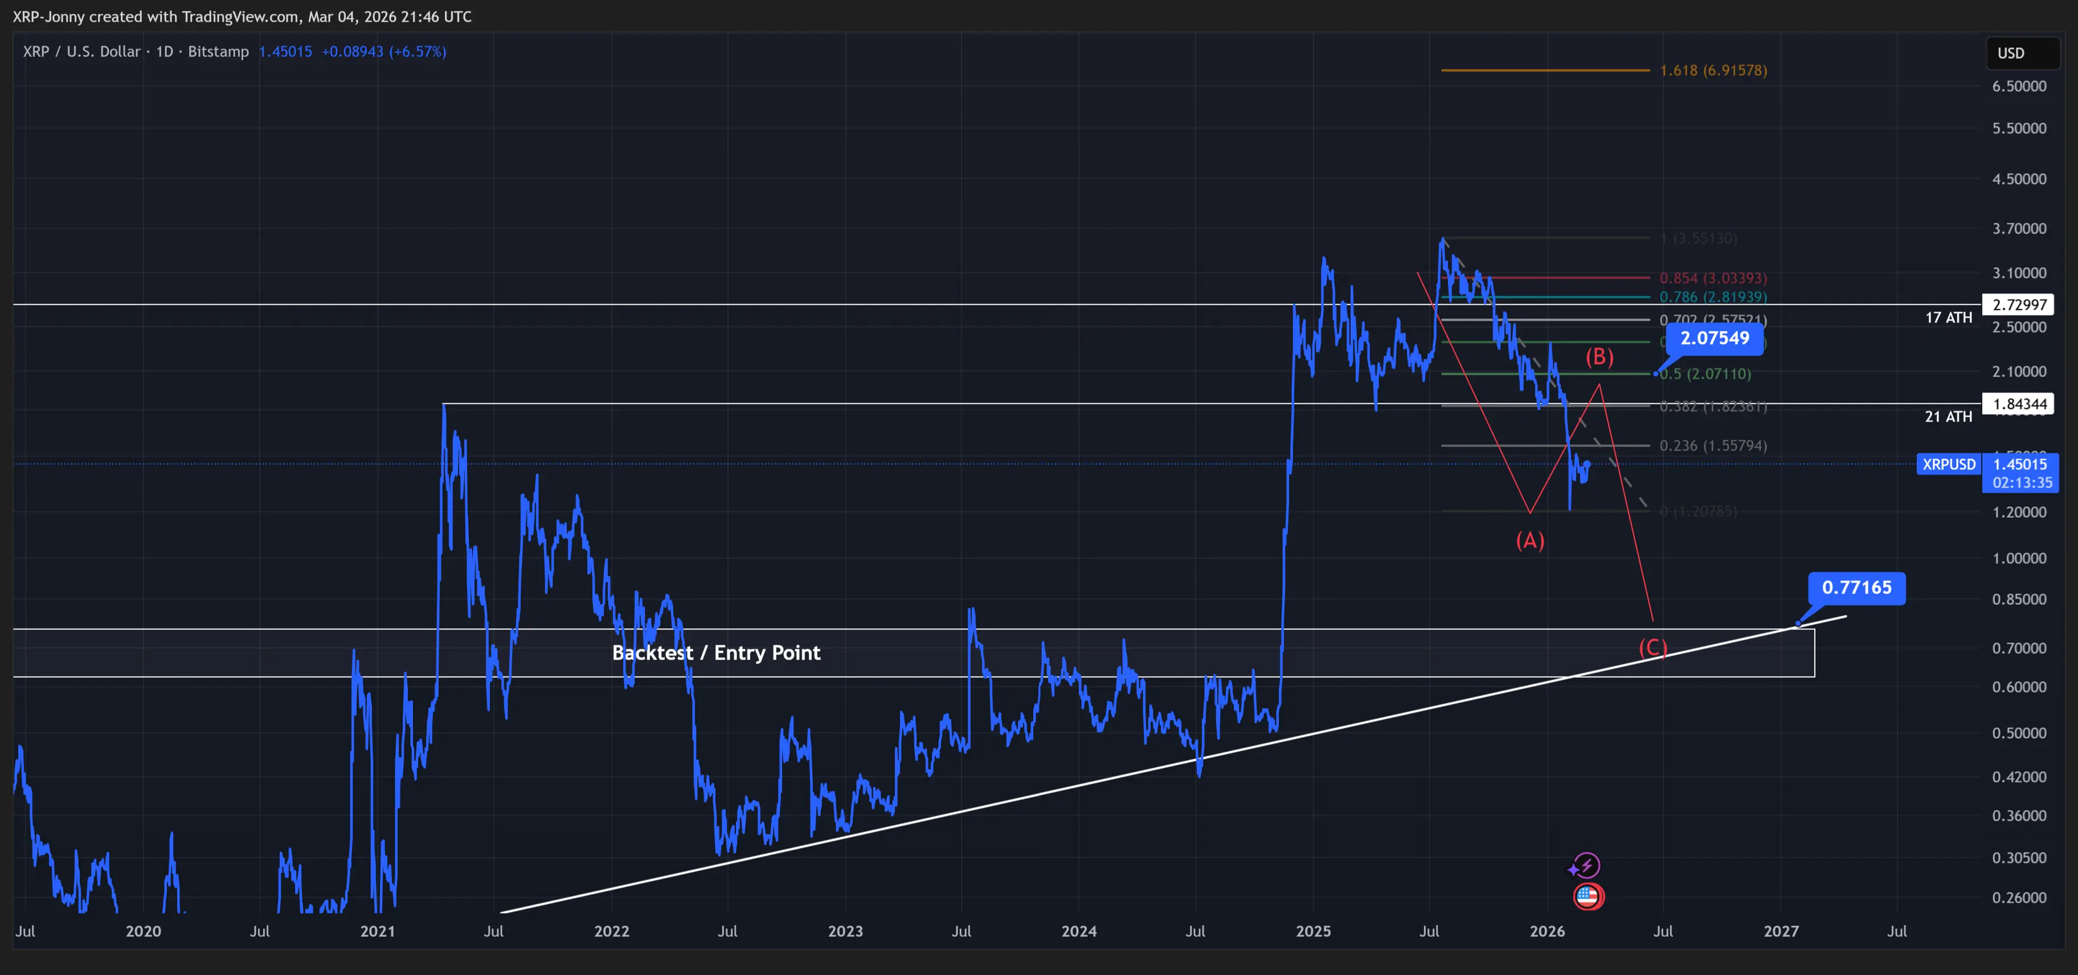Select the 1.618 (6.91578) Fibonacci level label
Viewport: 2078px width, 975px height.
[1712, 70]
